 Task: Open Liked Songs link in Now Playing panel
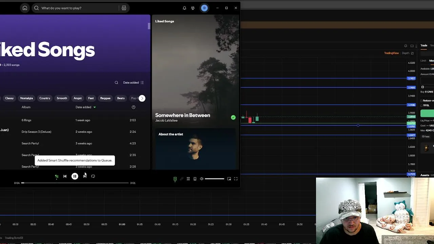[164, 21]
